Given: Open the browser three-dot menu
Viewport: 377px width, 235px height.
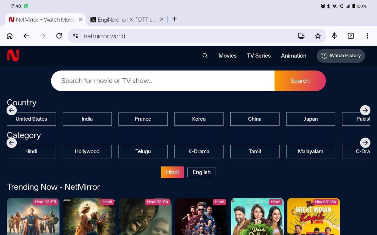Looking at the screenshot, I should [367, 36].
